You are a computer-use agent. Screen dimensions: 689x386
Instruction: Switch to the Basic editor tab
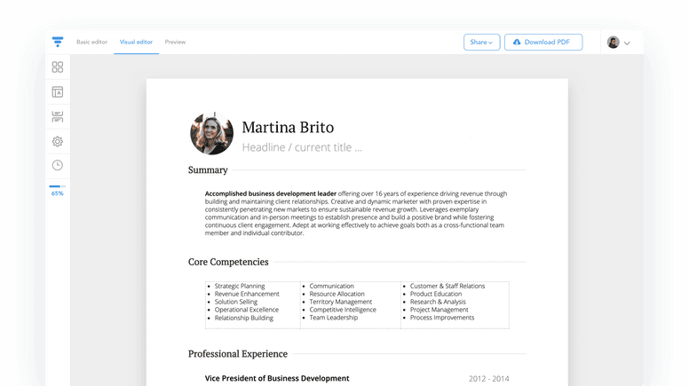coord(91,42)
